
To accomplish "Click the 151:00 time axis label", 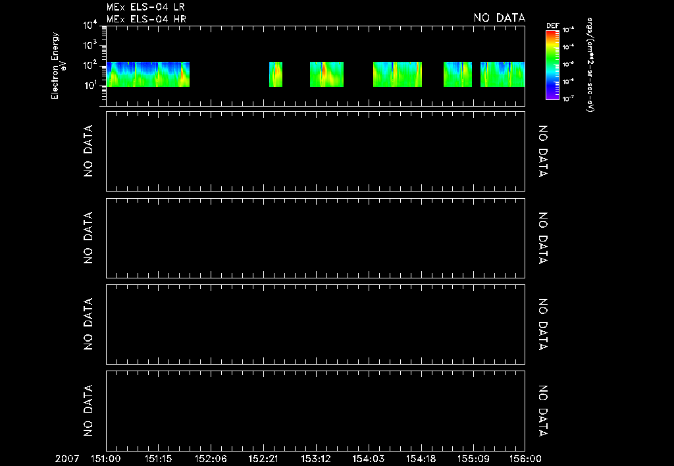I will (x=106, y=459).
